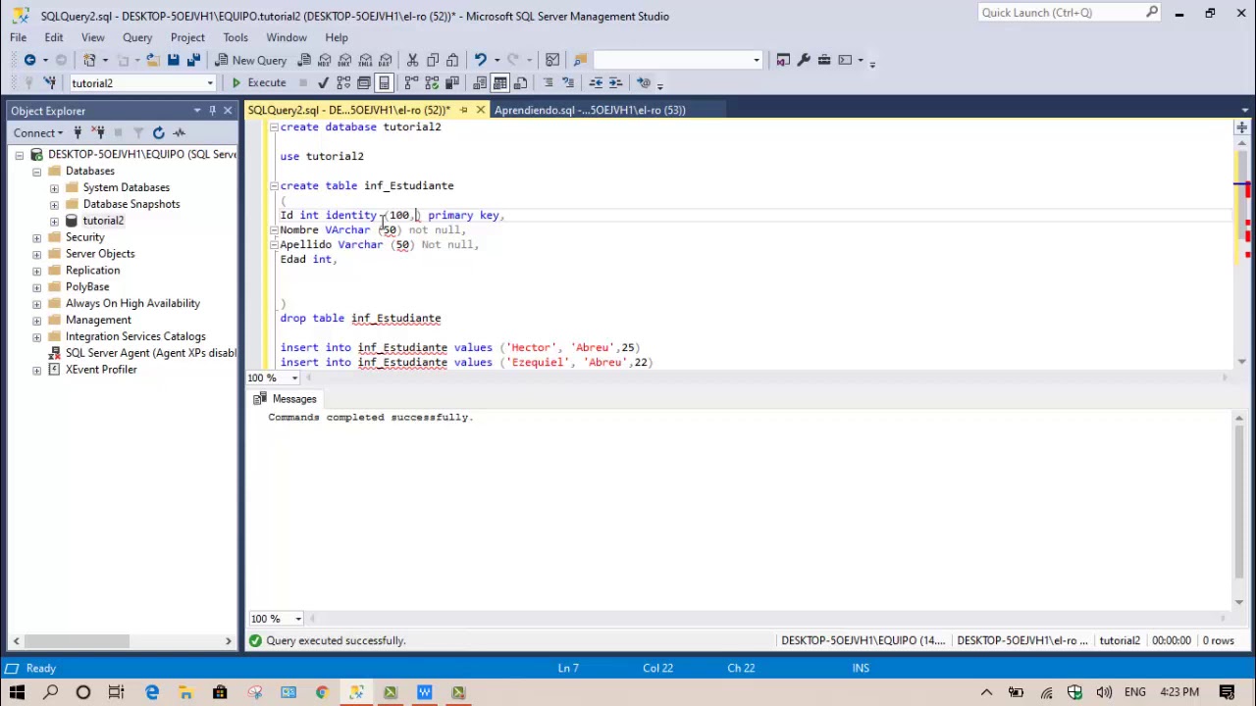Click the Undo arrow icon
The width and height of the screenshot is (1256, 706).
[480, 60]
